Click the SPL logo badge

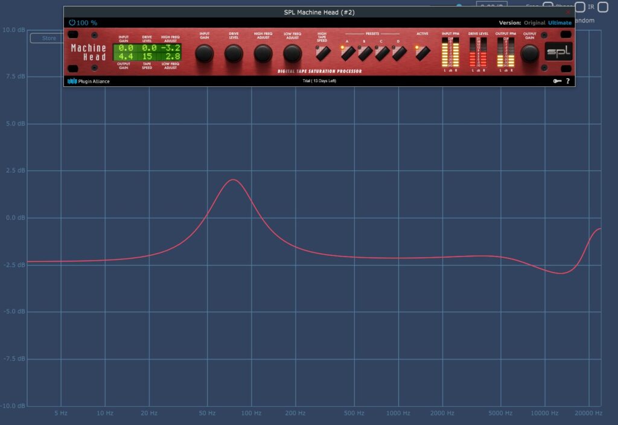(558, 53)
